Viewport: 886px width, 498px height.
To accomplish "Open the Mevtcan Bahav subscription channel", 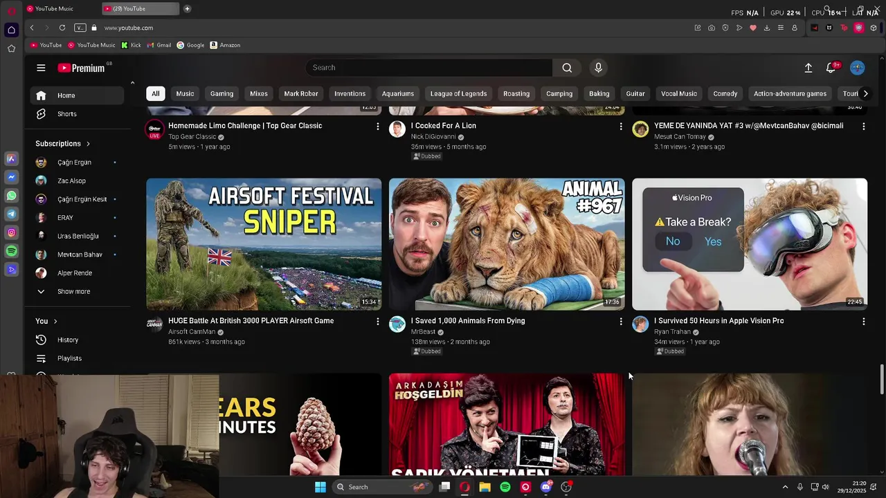I will [77, 255].
